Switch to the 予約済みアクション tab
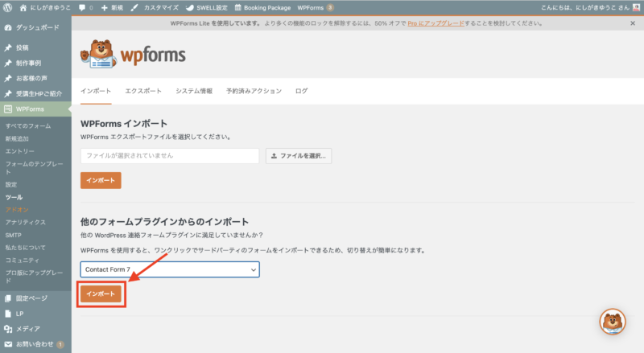The width and height of the screenshot is (644, 353). tap(254, 91)
